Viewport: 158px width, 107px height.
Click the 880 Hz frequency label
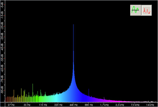coord(89,105)
